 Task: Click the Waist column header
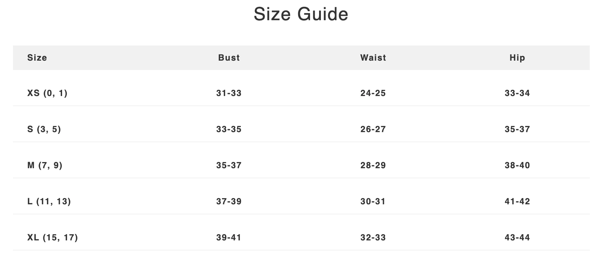coord(373,58)
